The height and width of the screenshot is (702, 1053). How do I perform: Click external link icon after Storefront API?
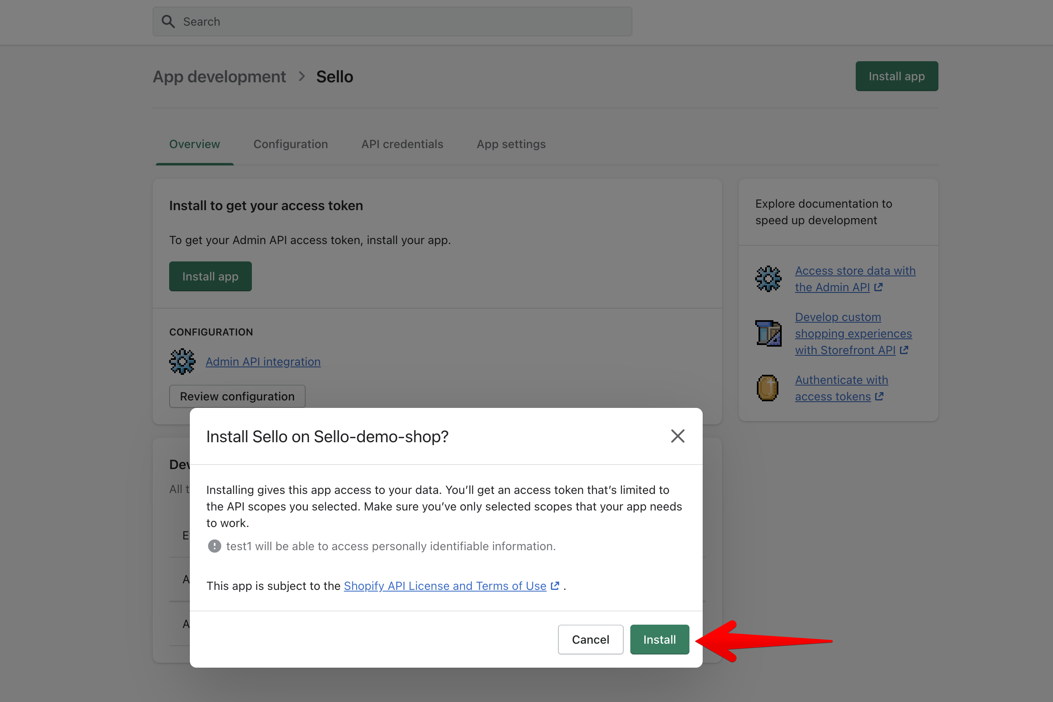(904, 350)
